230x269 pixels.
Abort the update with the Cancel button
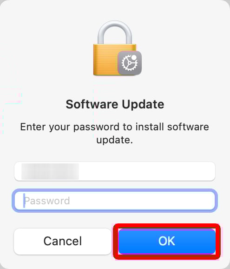click(x=63, y=241)
